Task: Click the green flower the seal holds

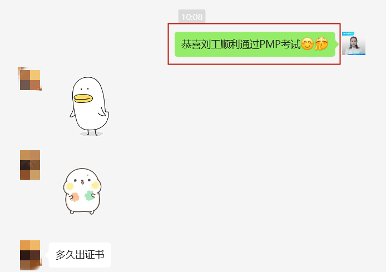Action: 89,195
